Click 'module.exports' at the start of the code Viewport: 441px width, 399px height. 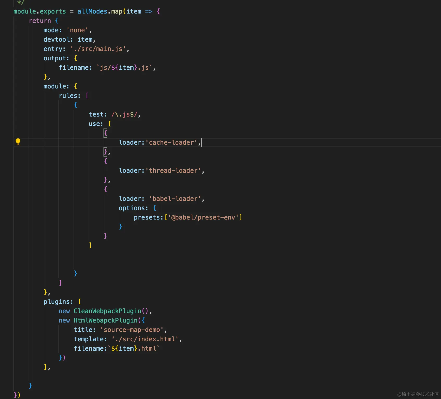40,11
